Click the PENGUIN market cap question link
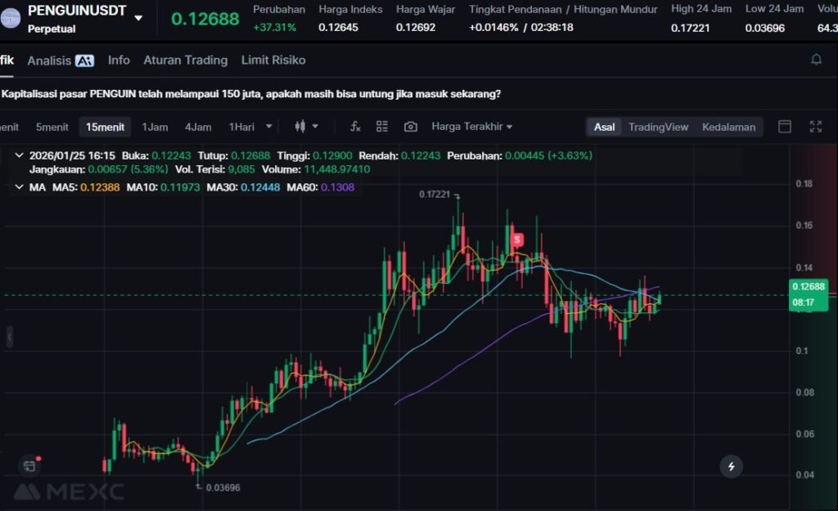838x511 pixels. (251, 94)
